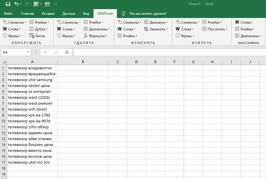Click Символы icon in ИЗВЛЕЧЬ group
Screen dimensions: 266x179
178,22
